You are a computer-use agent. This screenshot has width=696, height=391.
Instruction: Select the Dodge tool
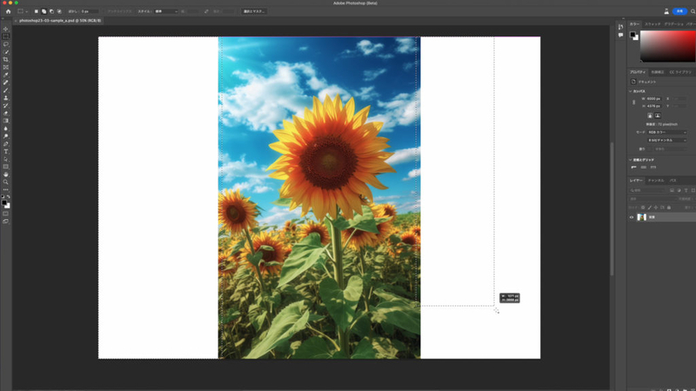pyautogui.click(x=6, y=136)
